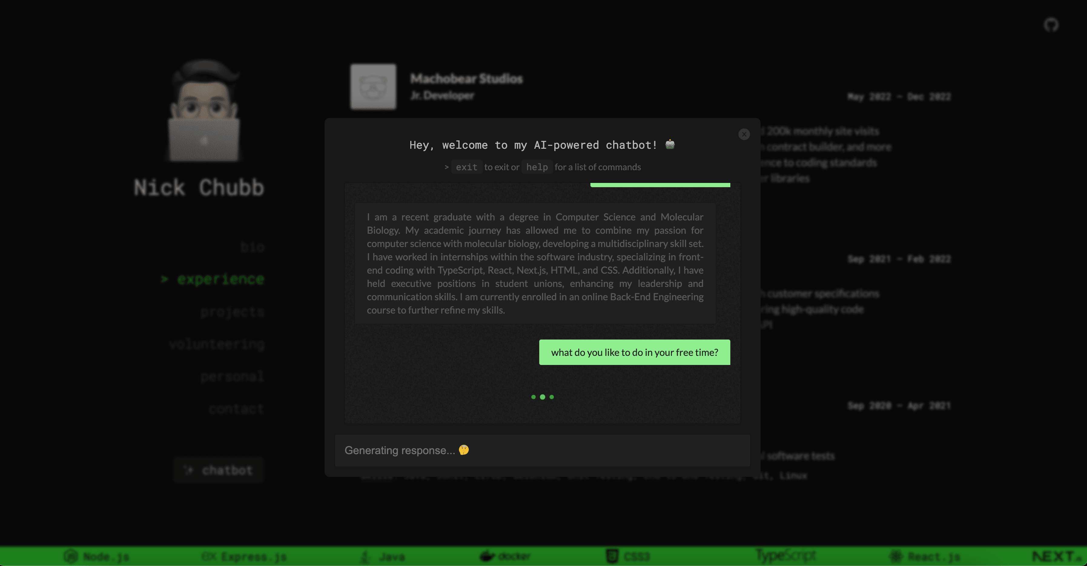Click the free time question message bubble

[635, 352]
